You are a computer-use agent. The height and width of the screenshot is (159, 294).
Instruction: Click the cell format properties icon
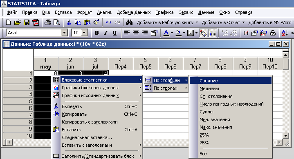click(x=154, y=33)
